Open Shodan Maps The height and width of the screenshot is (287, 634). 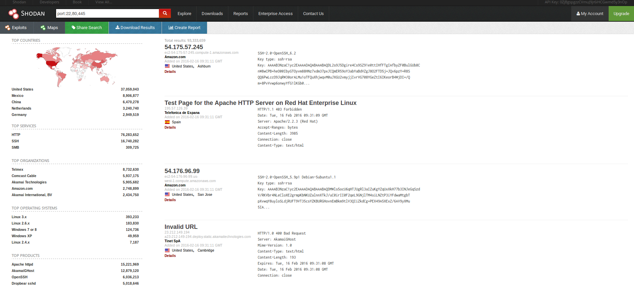point(49,28)
